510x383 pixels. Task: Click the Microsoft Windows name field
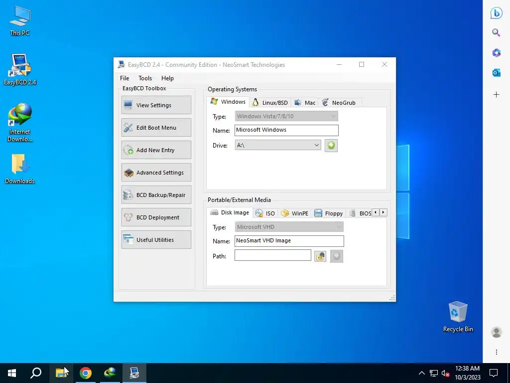coord(286,130)
